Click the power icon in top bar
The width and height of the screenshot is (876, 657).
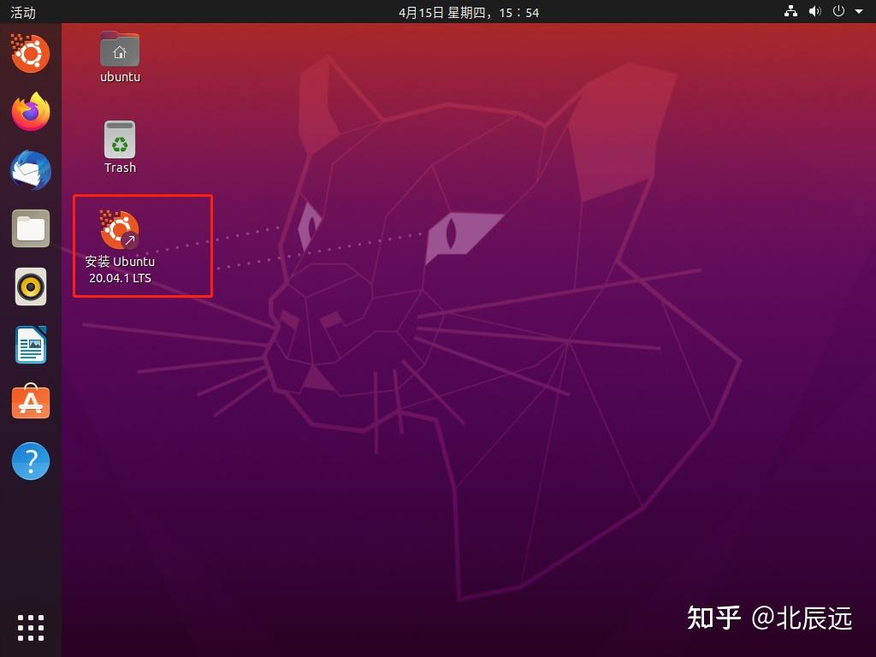838,11
